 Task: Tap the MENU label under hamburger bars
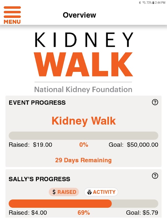(x=12, y=22)
